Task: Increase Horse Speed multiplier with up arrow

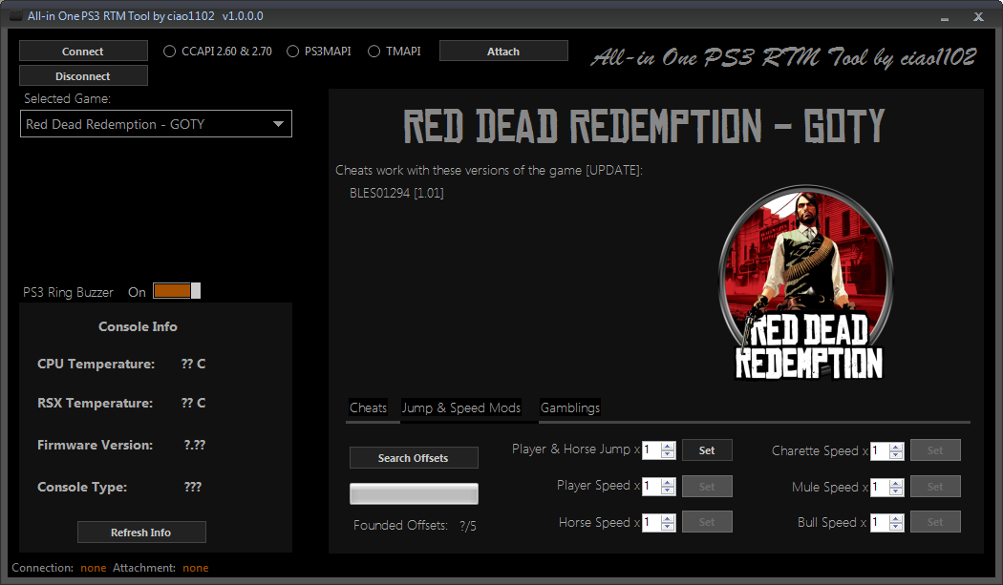Action: [x=668, y=518]
